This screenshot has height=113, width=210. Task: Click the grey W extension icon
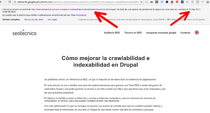(197, 2)
